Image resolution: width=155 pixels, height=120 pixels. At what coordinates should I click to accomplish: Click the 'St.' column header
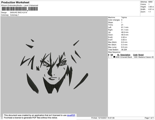point(118,55)
